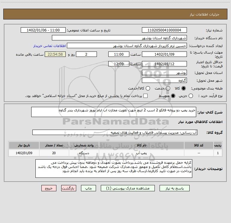Click the buyer organization name field
This screenshot has width=231, height=223.
click(119, 38)
